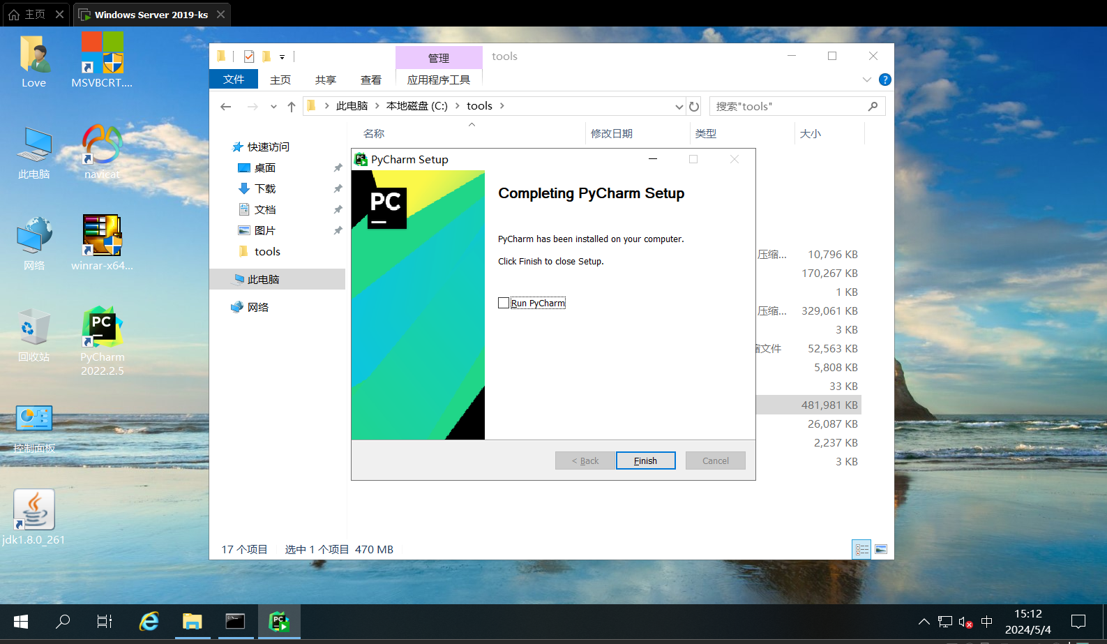Image resolution: width=1107 pixels, height=644 pixels.
Task: Click the search magnifier icon in Explorer
Action: pos(873,106)
